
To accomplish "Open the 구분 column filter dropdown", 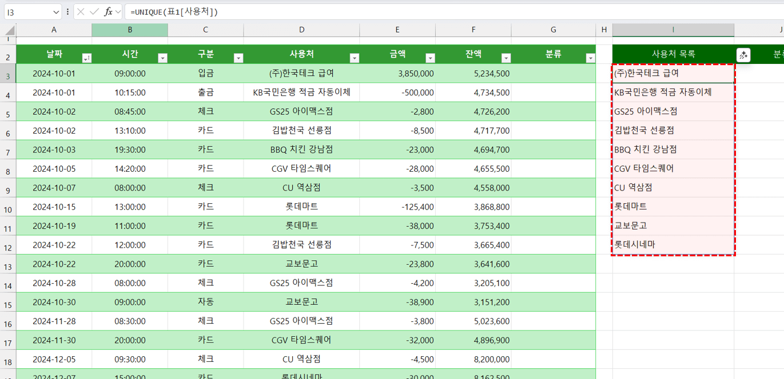I will click(238, 58).
